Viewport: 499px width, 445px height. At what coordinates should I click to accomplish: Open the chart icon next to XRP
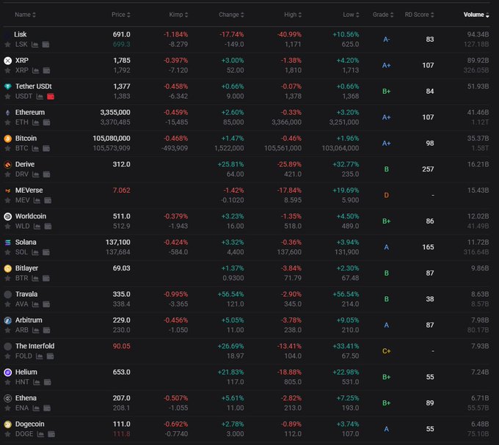point(36,70)
